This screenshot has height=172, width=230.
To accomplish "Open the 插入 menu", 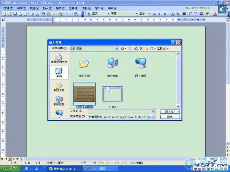I will (x=47, y=8).
